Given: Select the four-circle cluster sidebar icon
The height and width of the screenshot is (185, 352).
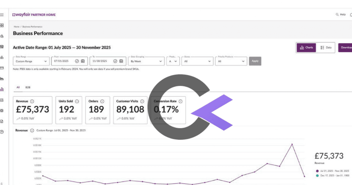Looking at the screenshot, I should click(x=2, y=111).
